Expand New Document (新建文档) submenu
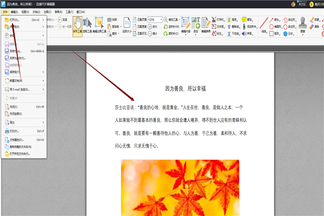Viewport: 324px width, 216px height. click(43, 80)
